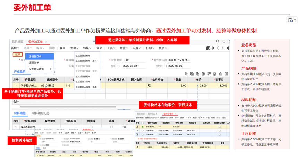Switch to the 材料明细汇总 tab
This screenshot has width=298, height=158.
[x=41, y=113]
